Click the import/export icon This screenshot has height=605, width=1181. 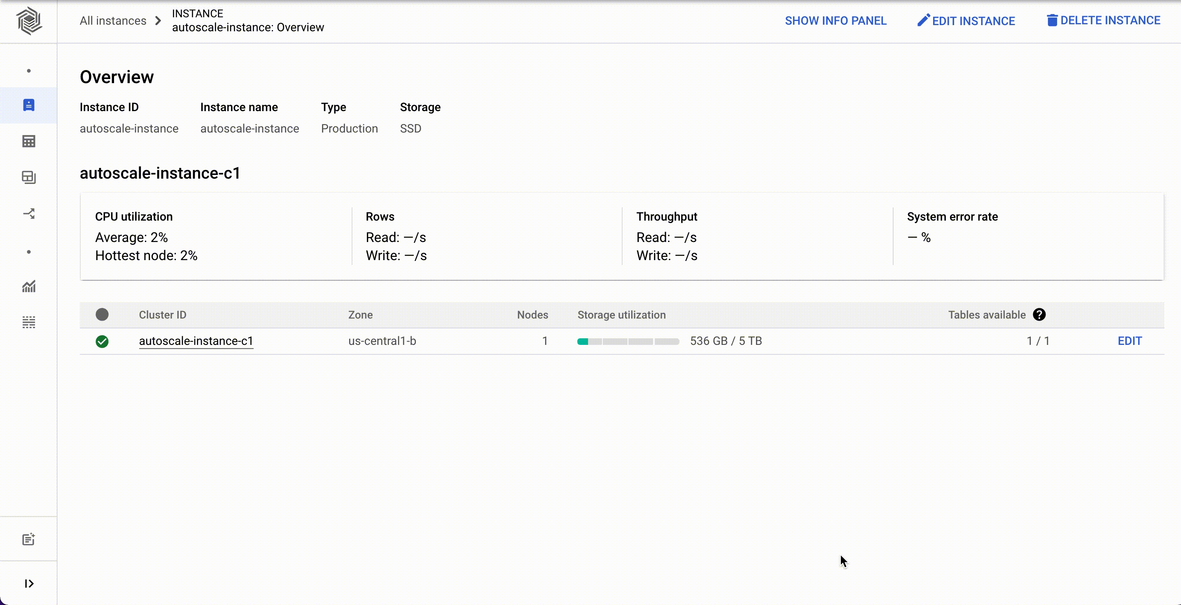pos(28,213)
